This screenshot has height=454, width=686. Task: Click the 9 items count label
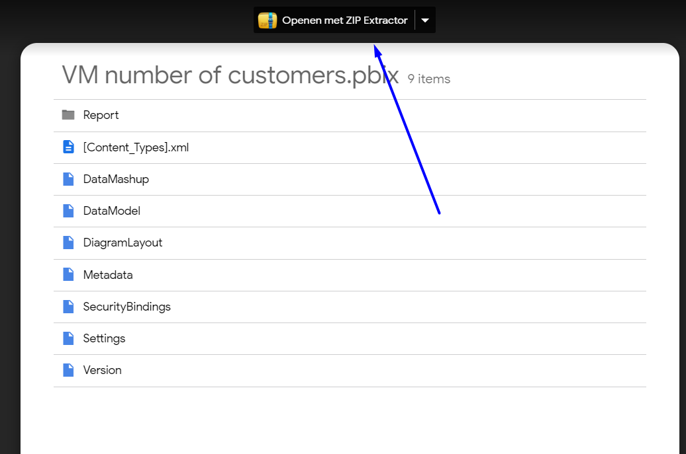pyautogui.click(x=429, y=79)
